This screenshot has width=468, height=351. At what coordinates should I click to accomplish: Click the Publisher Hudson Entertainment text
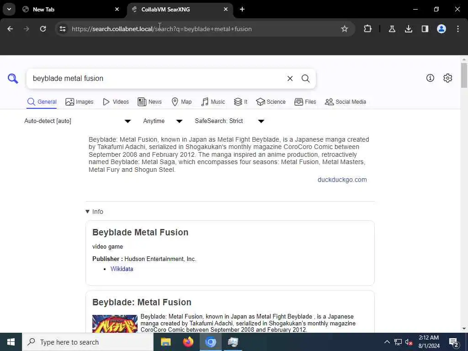[x=144, y=259]
